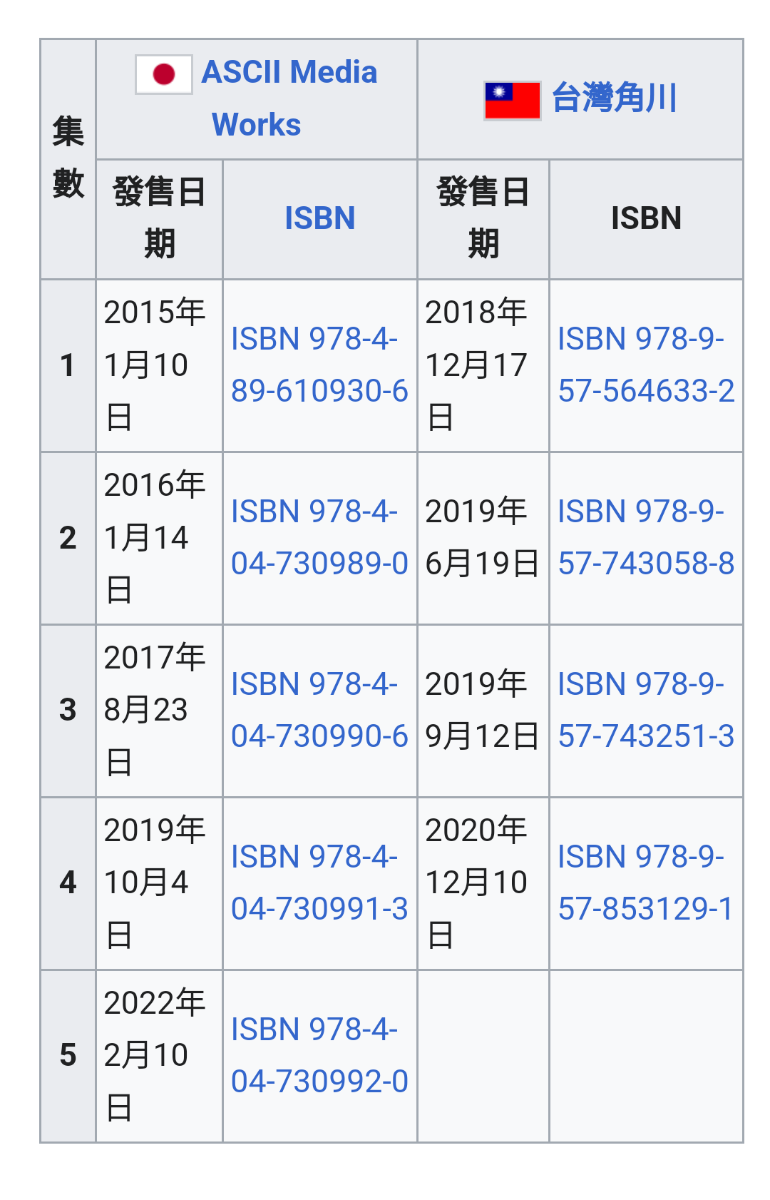Open ISBN 978-9-57-564633-2 link
Screen dimensions: 770x1200
tap(646, 365)
